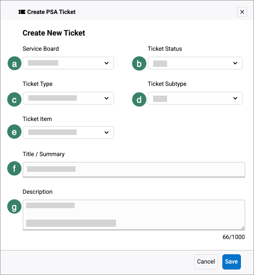The image size is (254, 275).
Task: Open the Ticket Type dropdown
Action: point(68,98)
